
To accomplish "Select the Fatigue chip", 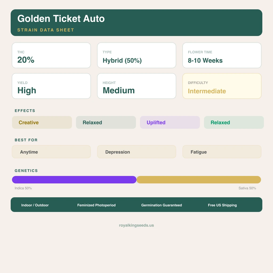I will [x=222, y=152].
